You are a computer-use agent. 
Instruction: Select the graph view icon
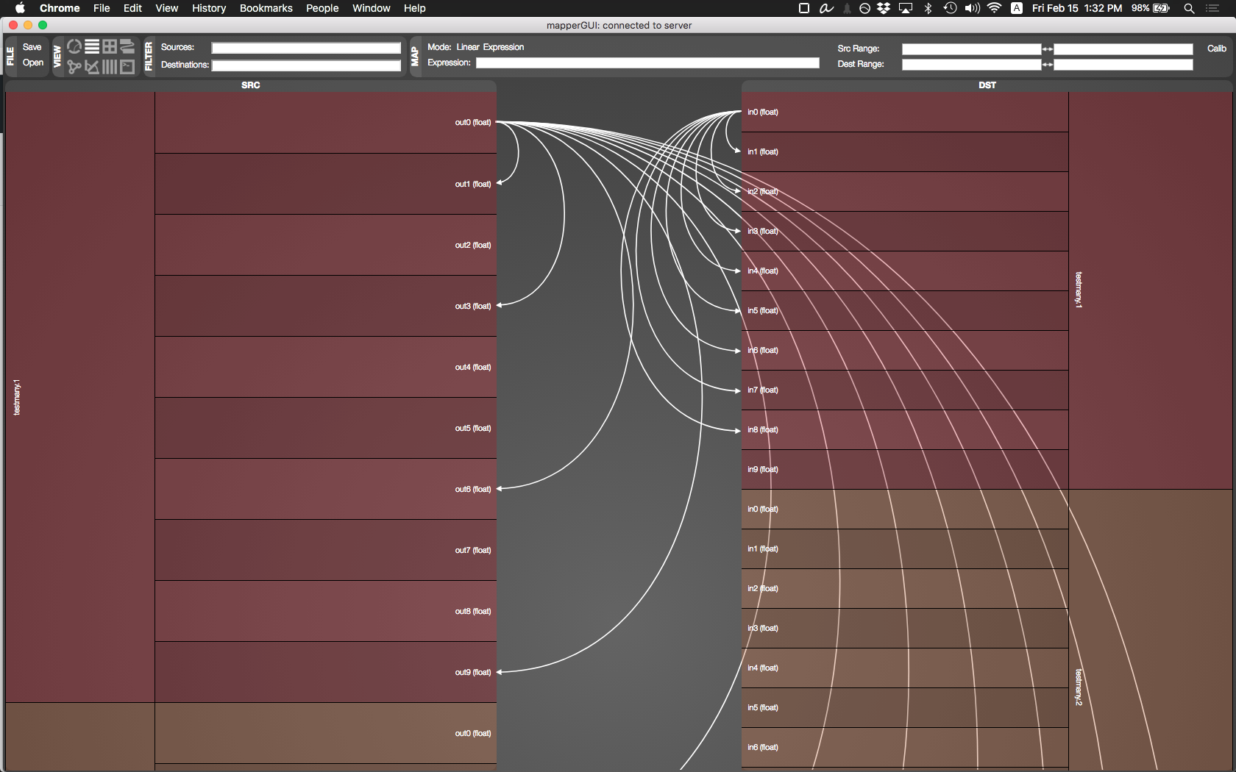[x=74, y=66]
